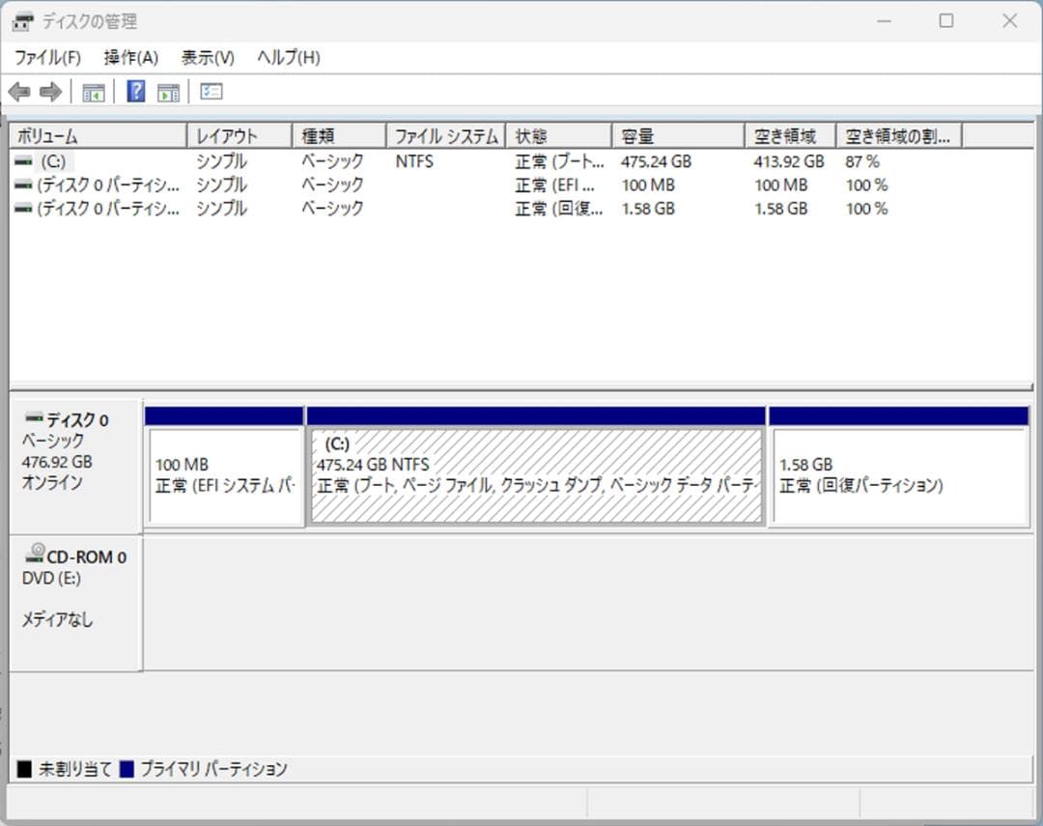The width and height of the screenshot is (1043, 826).
Task: Sort volumes by the 空き領域 column header
Action: tap(785, 135)
